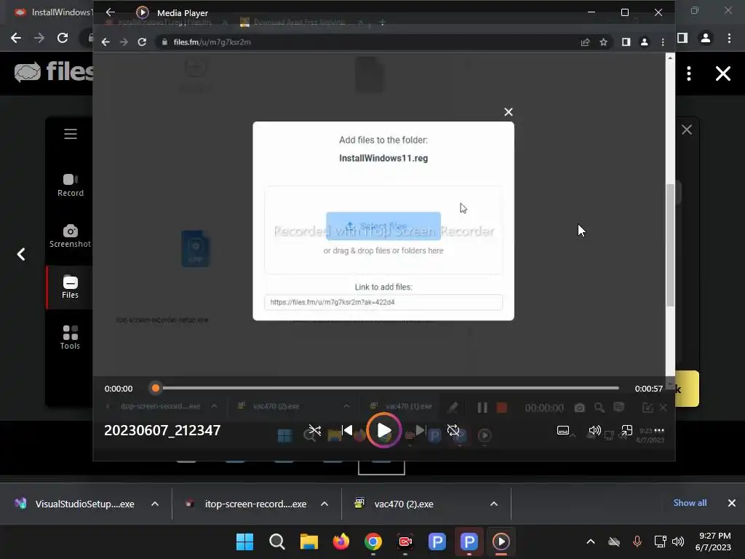Open the hamburger menu in iTop preview
This screenshot has height=559, width=745.
point(71,134)
